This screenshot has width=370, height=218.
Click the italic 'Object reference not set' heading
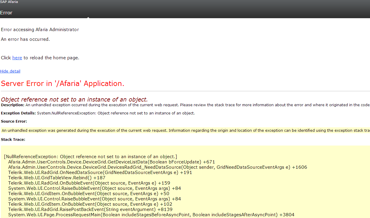click(74, 99)
